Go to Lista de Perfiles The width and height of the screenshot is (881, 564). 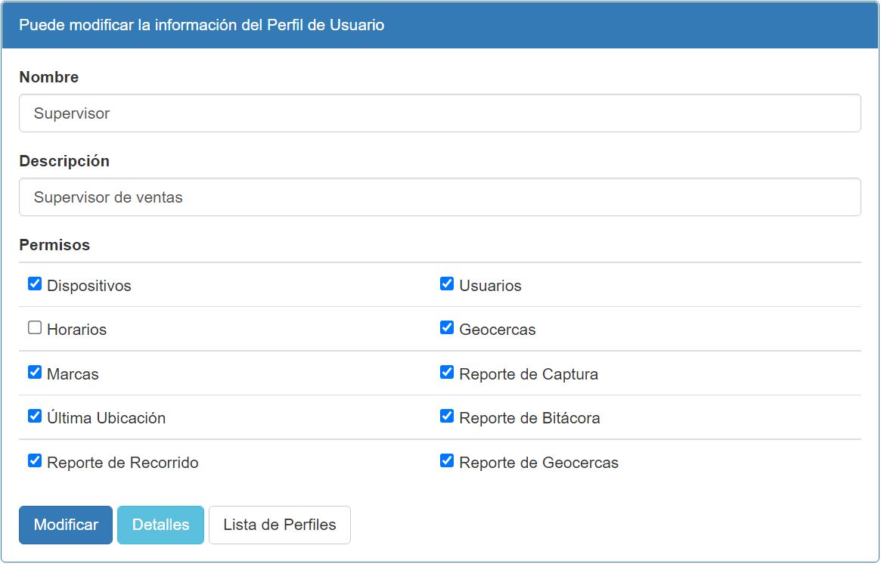click(x=280, y=525)
